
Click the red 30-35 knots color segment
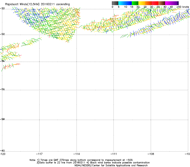pos(155,3)
